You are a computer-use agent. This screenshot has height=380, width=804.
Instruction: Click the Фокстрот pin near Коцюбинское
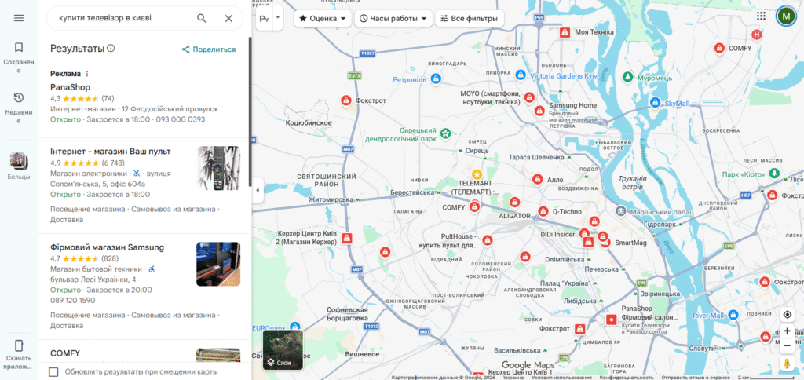[x=346, y=100]
